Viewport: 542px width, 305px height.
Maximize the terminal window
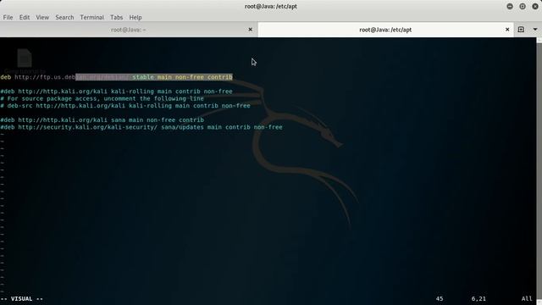point(523,6)
